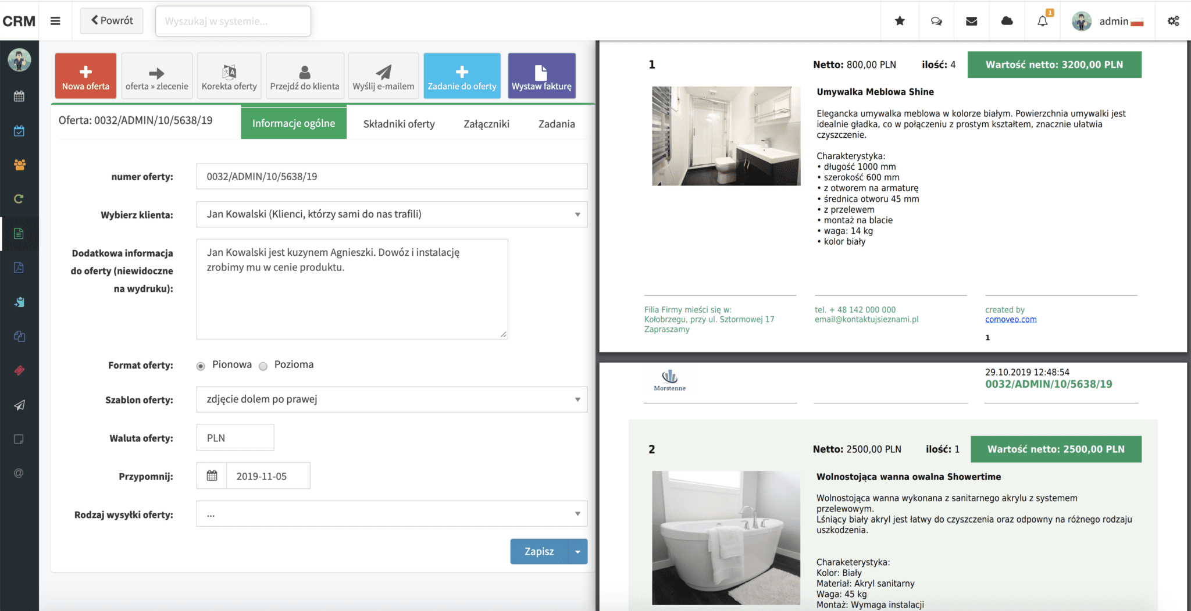Open the clipboard import sidebar icon

pyautogui.click(x=19, y=302)
